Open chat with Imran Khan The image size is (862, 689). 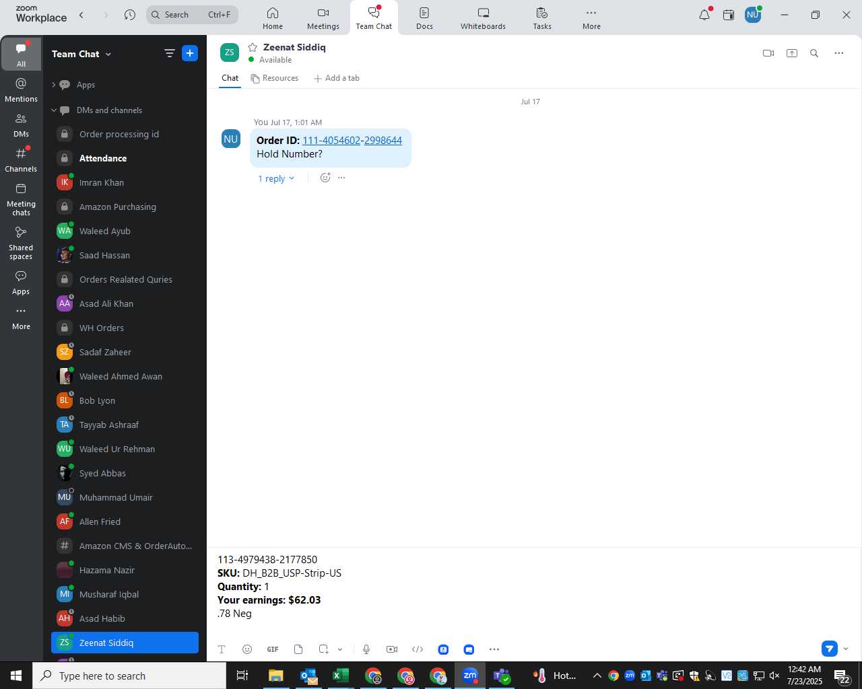125,182
